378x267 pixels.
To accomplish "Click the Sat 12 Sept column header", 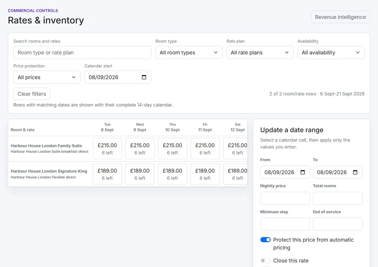I will 238,127.
